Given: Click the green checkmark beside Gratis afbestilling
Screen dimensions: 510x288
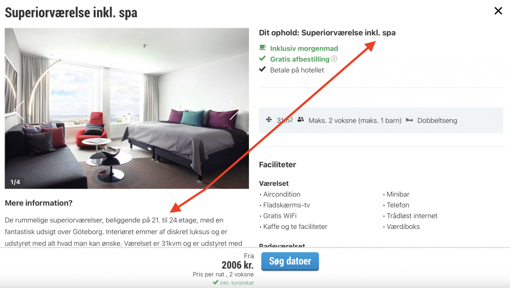Looking at the screenshot, I should [x=262, y=59].
